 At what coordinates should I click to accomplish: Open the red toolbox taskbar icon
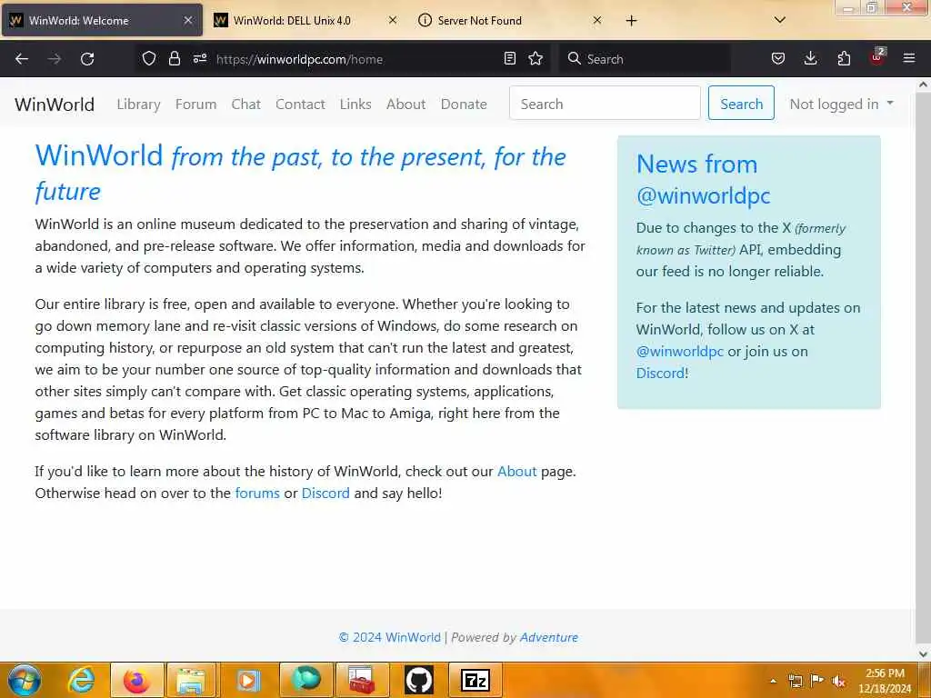click(x=362, y=680)
